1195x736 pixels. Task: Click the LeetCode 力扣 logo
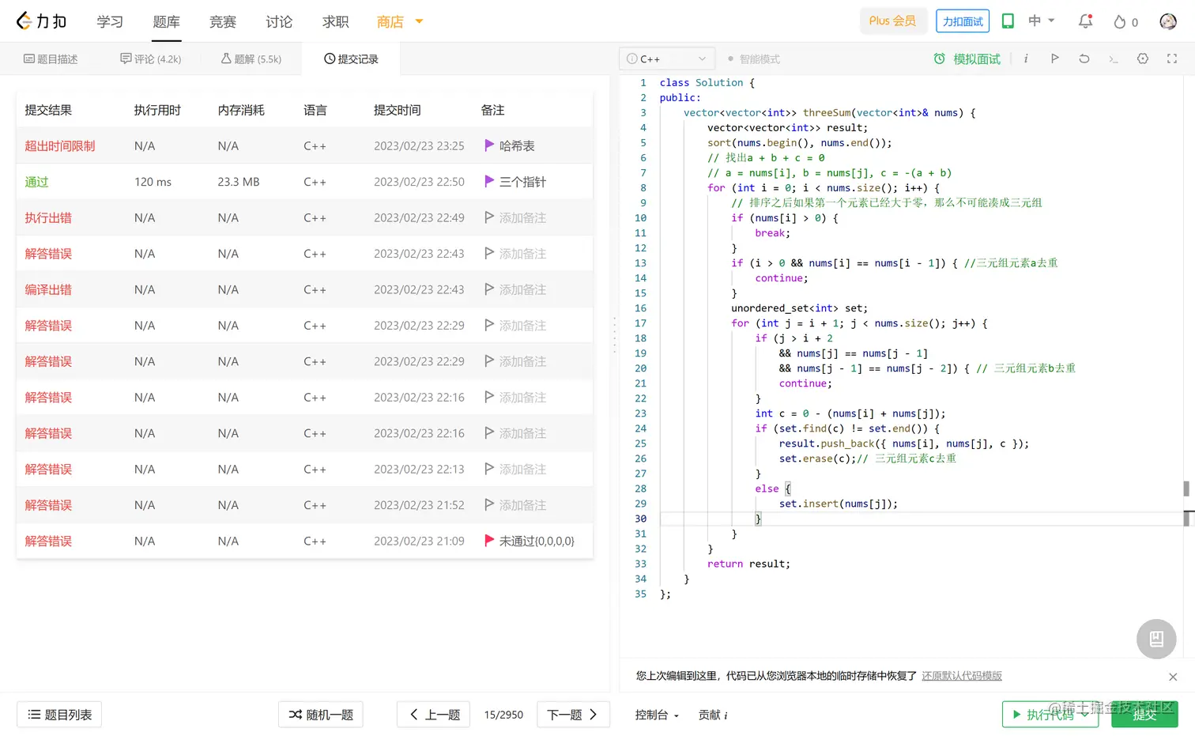click(42, 21)
